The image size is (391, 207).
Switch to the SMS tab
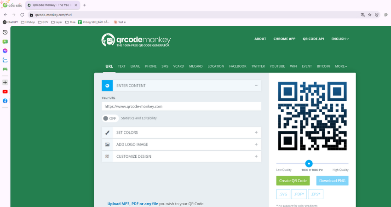[165, 66]
